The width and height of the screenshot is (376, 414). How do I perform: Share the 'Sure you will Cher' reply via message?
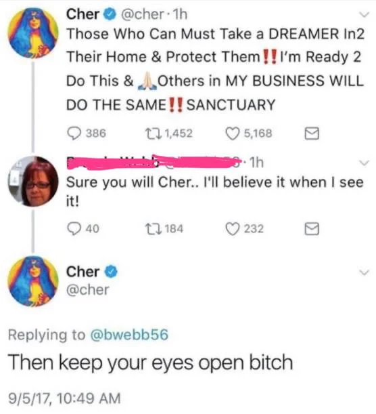pyautogui.click(x=312, y=228)
